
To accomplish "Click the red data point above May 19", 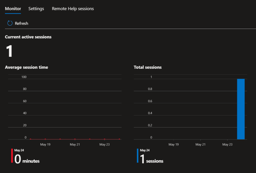I will [x=45, y=139].
